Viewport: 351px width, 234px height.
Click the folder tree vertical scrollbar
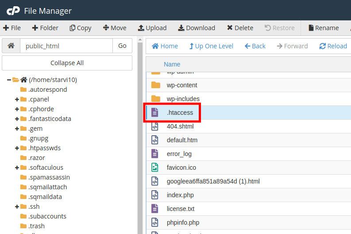140,138
